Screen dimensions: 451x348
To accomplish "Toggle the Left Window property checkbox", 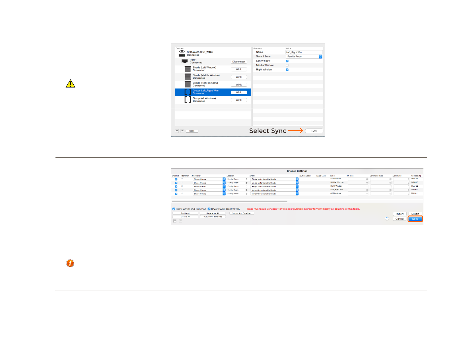I will (287, 61).
